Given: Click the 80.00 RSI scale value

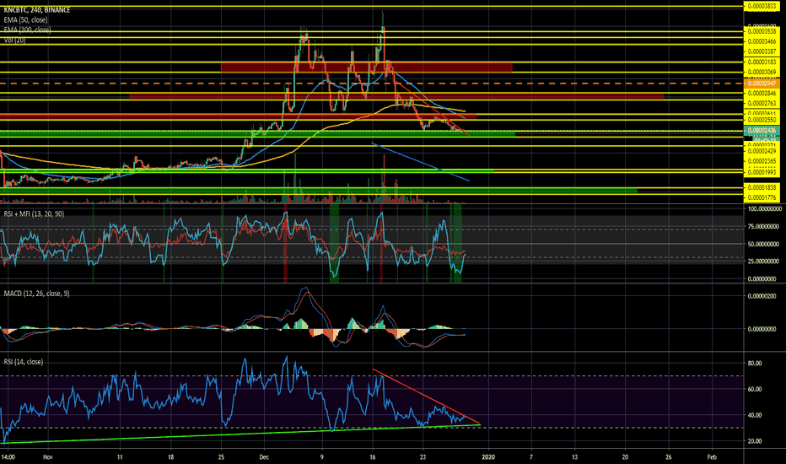Looking at the screenshot, I should click(x=755, y=363).
